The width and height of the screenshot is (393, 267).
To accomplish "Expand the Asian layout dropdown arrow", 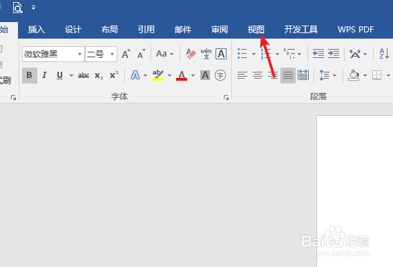I will pos(365,54).
